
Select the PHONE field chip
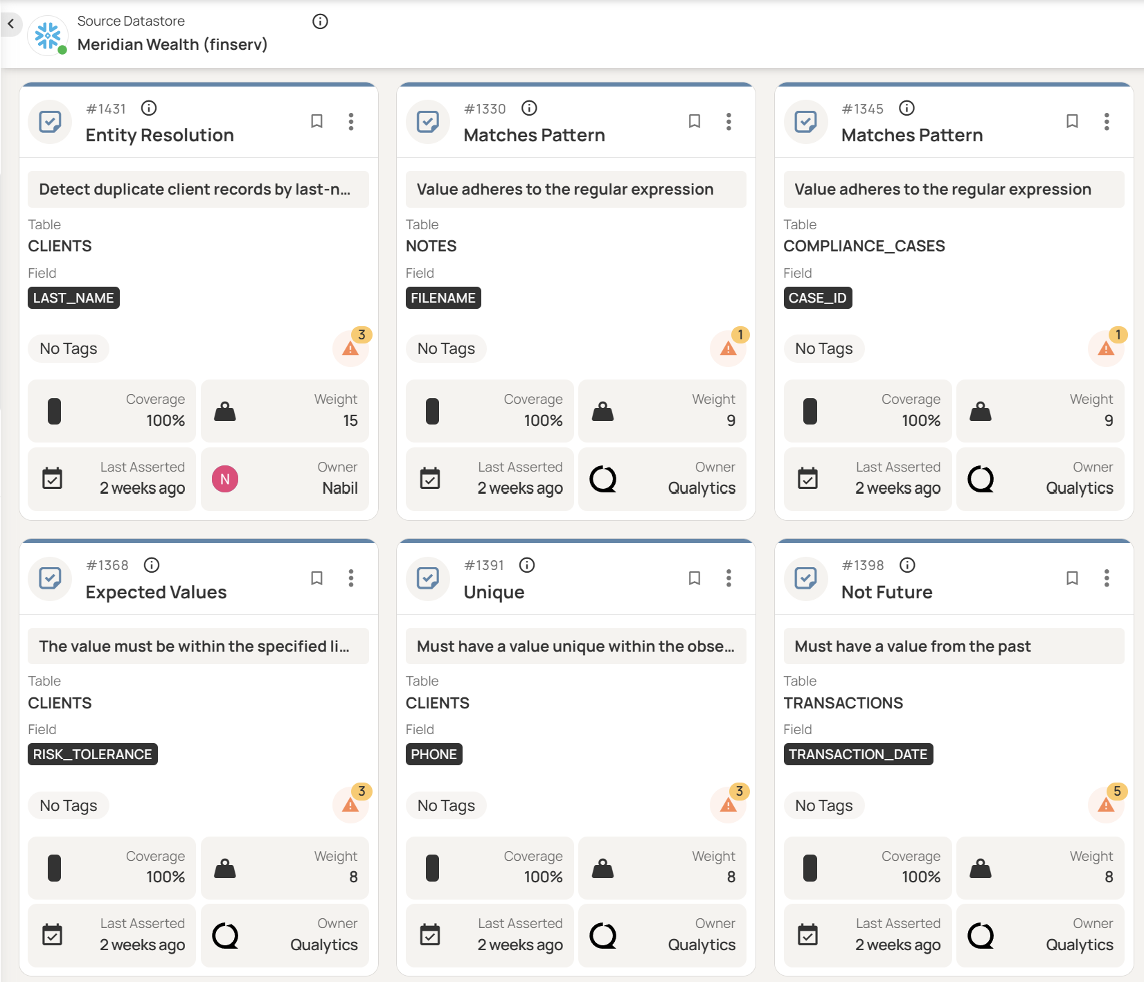[434, 754]
